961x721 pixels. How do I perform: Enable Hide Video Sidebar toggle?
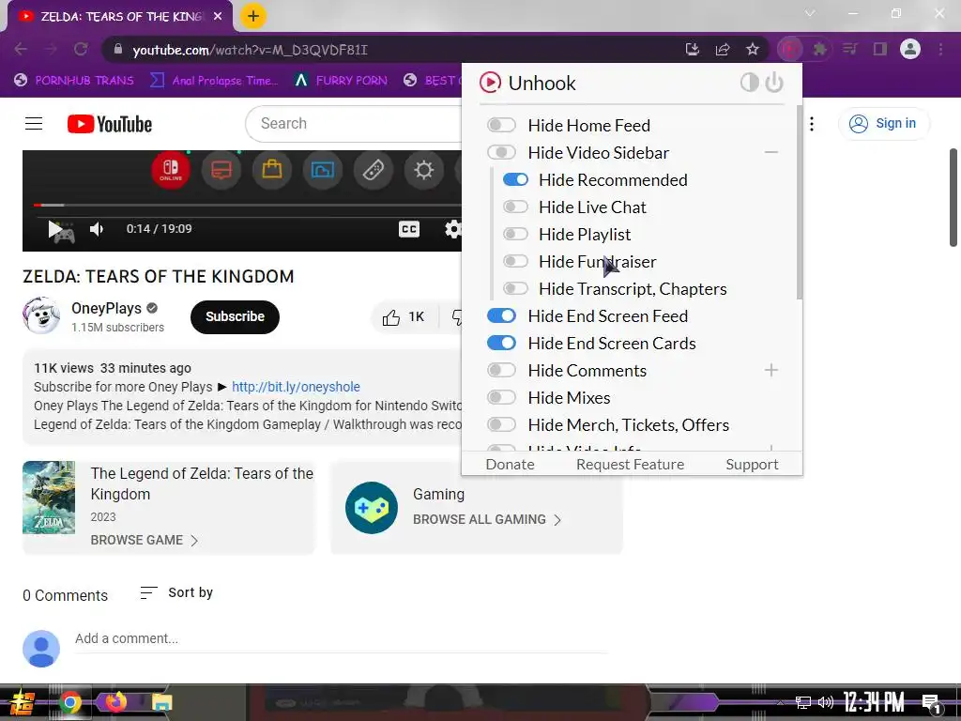pyautogui.click(x=501, y=152)
